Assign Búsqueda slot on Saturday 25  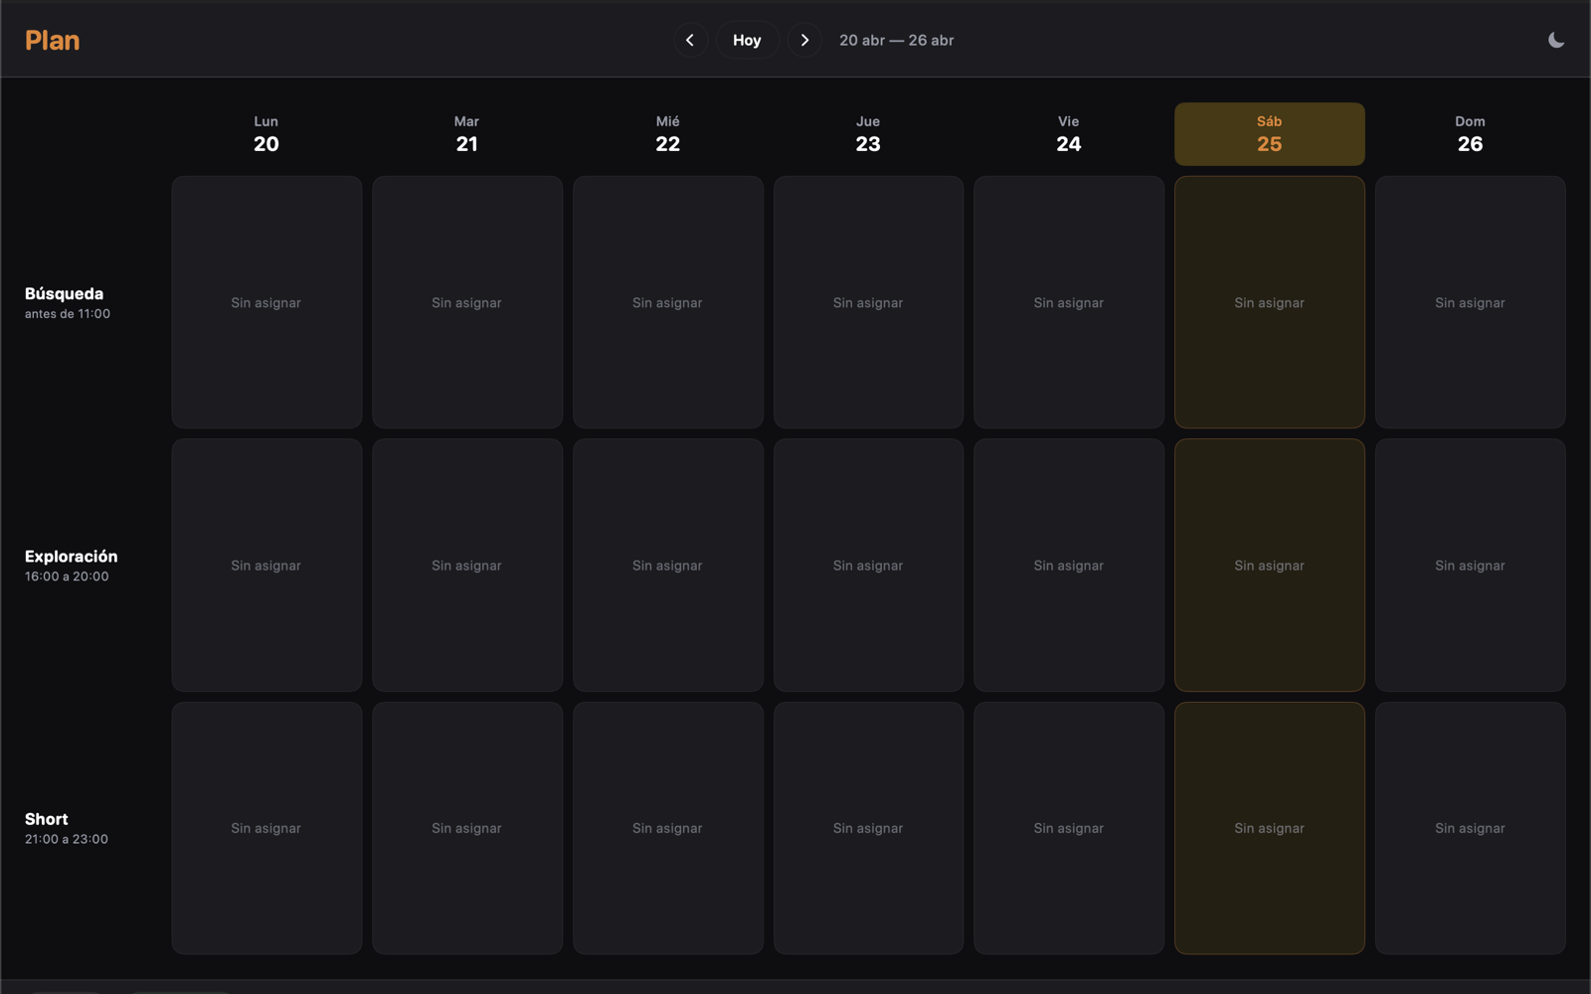click(1269, 302)
